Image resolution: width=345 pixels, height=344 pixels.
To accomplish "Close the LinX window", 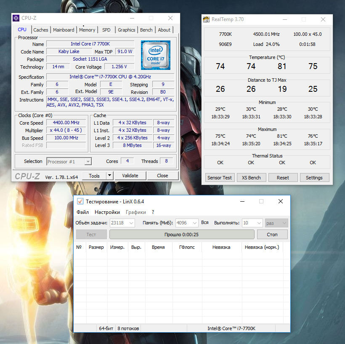I will point(281,201).
